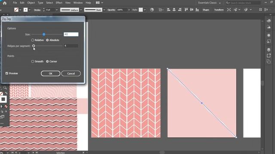This screenshot has height=154, width=275.
Task: Click Horizontal Align Left icon
Action: point(168,10)
